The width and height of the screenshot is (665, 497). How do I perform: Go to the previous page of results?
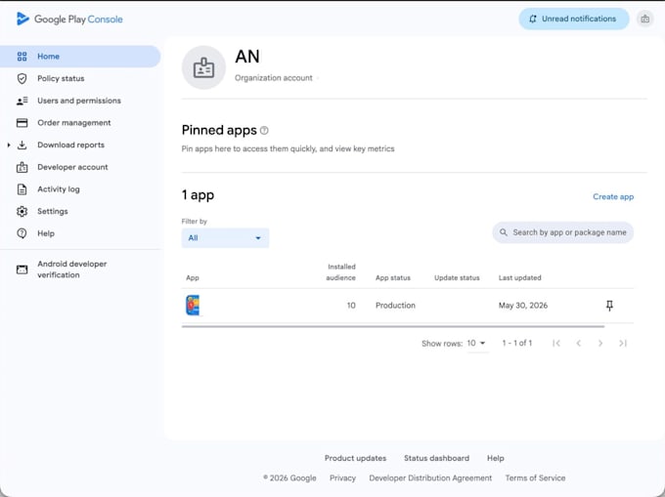click(x=579, y=344)
